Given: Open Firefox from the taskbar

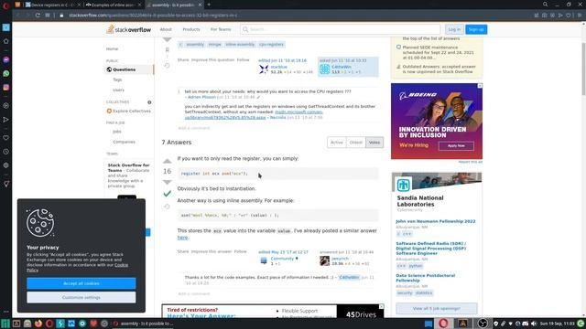Looking at the screenshot, I should [38, 324].
